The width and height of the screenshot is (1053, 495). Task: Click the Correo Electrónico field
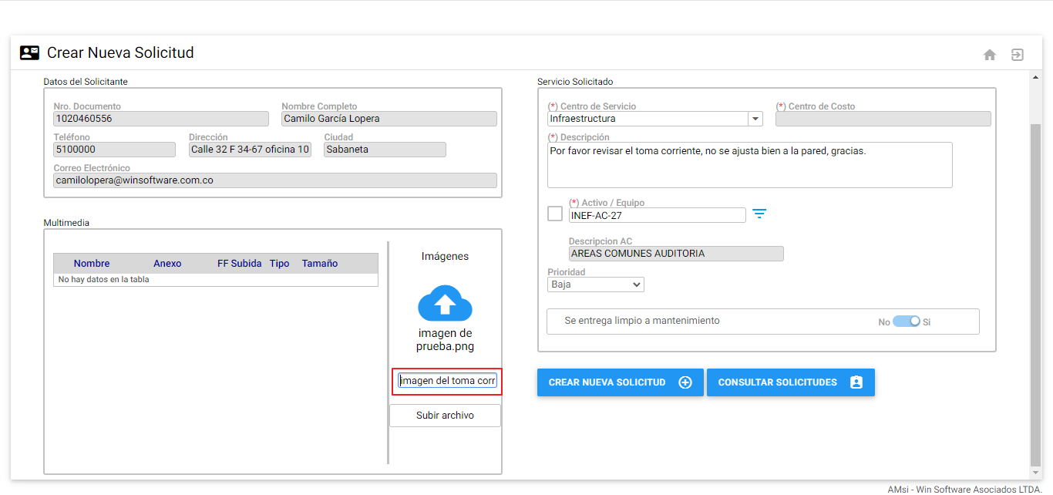coord(275,180)
